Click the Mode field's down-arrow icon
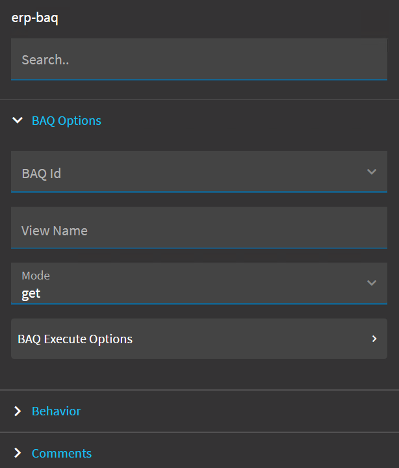This screenshot has width=399, height=468. (x=372, y=283)
